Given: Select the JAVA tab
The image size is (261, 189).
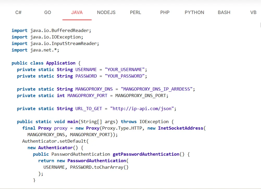Looking at the screenshot, I should [77, 12].
